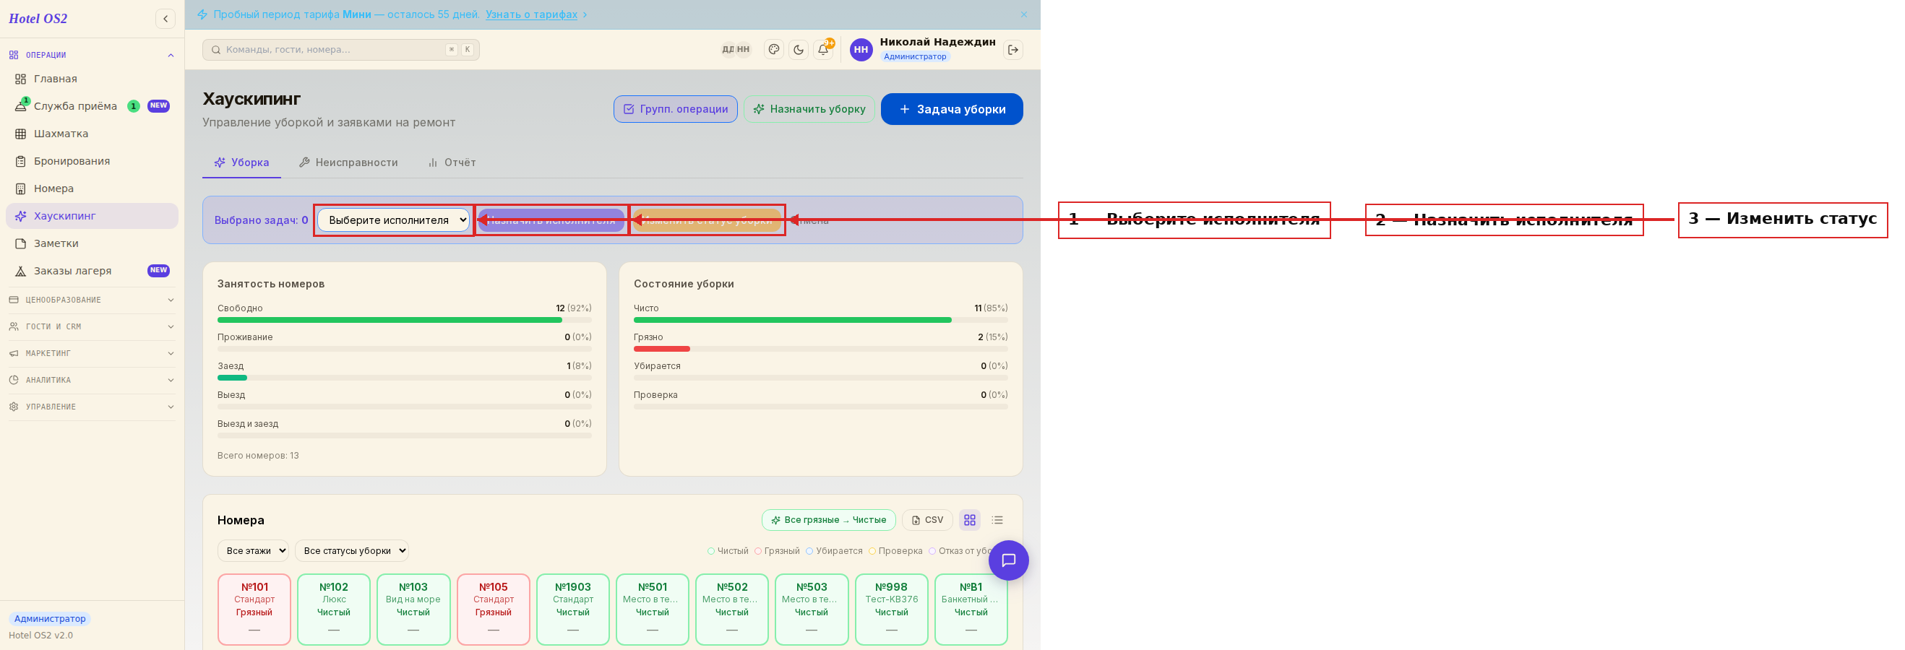This screenshot has width=1905, height=650.
Task: Export rooms with the CSV button
Action: click(x=927, y=520)
